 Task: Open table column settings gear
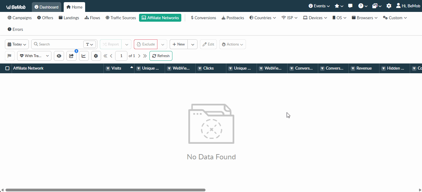[96, 56]
